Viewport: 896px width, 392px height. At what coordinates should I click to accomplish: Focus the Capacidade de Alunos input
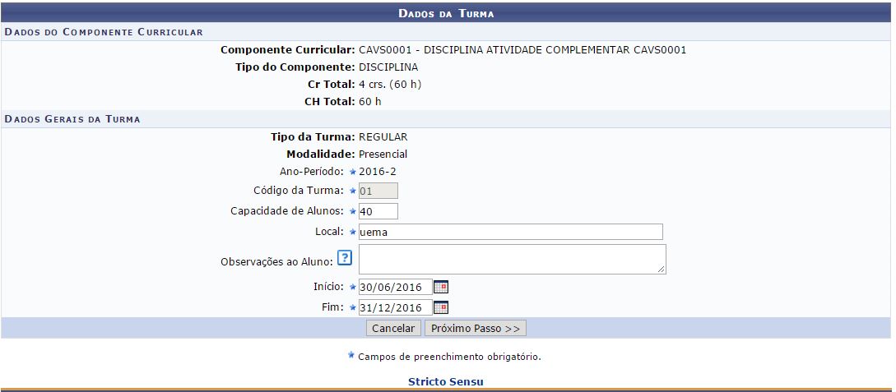click(x=378, y=212)
